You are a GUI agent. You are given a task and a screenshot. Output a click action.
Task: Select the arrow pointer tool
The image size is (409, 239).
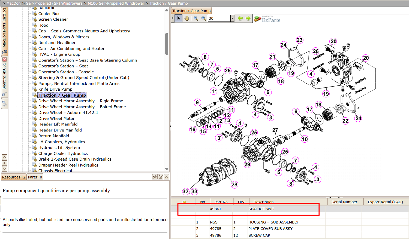click(179, 18)
